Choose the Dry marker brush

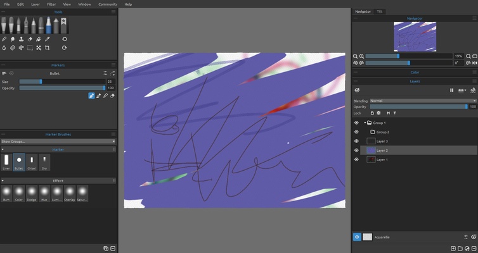44,162
